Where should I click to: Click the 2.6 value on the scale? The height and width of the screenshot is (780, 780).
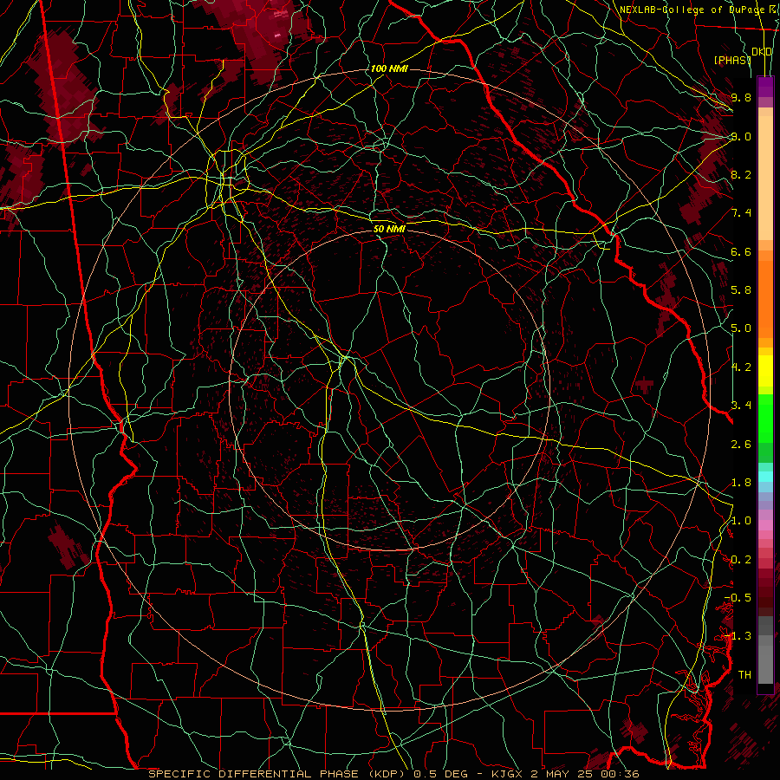click(741, 444)
